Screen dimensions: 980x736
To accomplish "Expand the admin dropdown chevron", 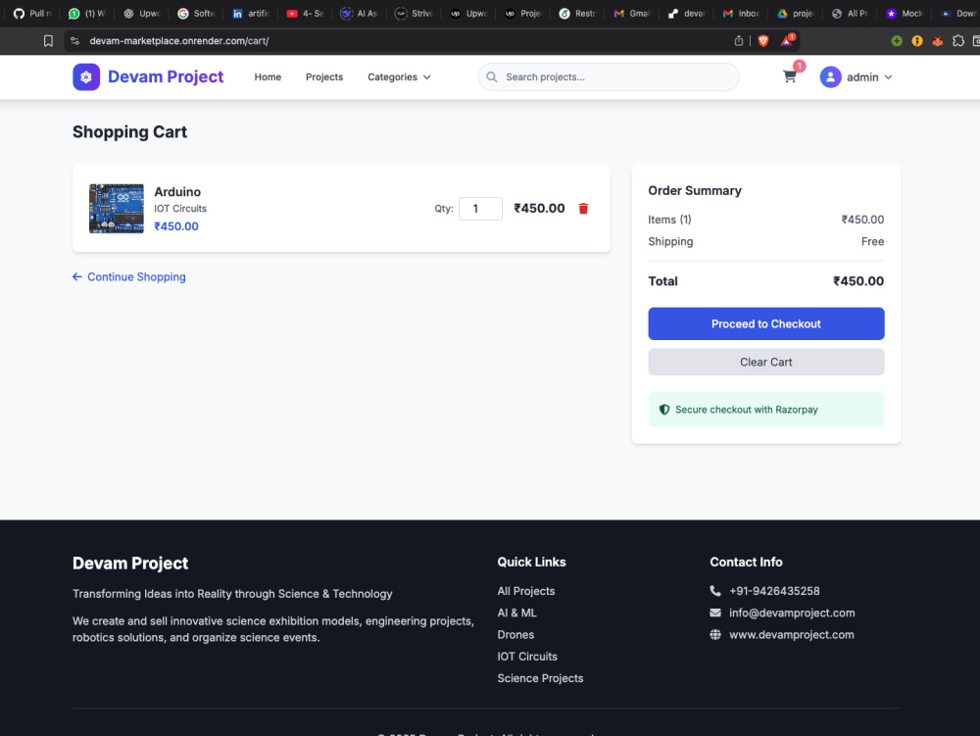I will [x=888, y=76].
